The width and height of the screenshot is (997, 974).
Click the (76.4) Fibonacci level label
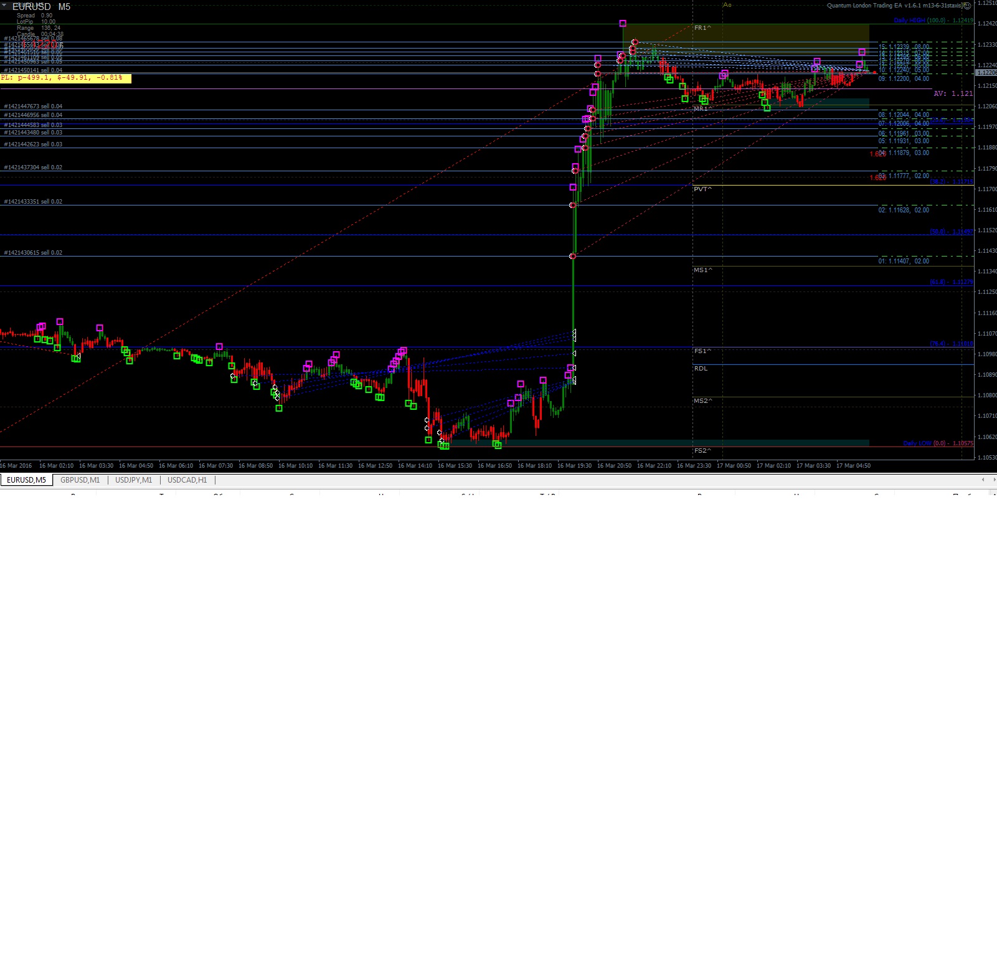(952, 344)
